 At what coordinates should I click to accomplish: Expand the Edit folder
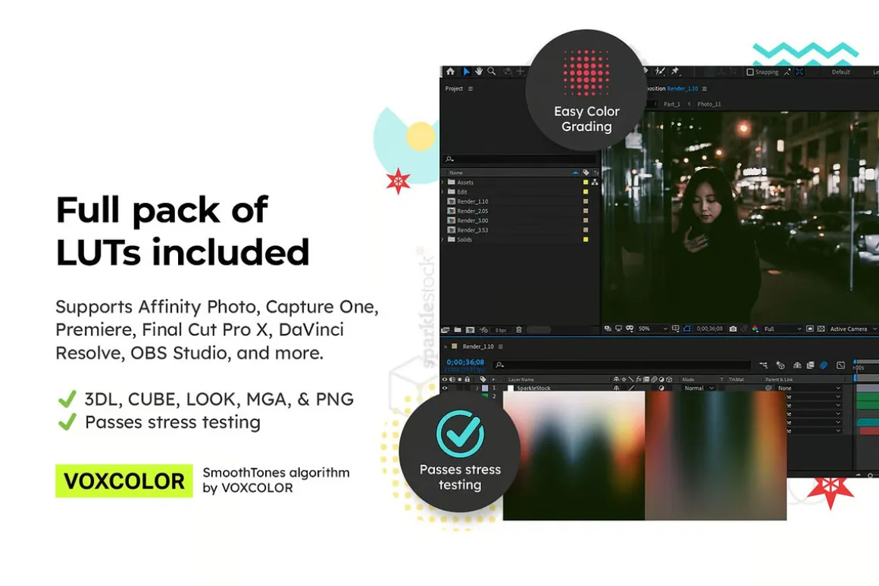(x=443, y=192)
